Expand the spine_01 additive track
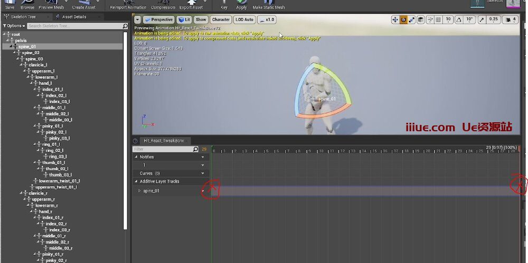The image size is (528, 263). coord(139,191)
